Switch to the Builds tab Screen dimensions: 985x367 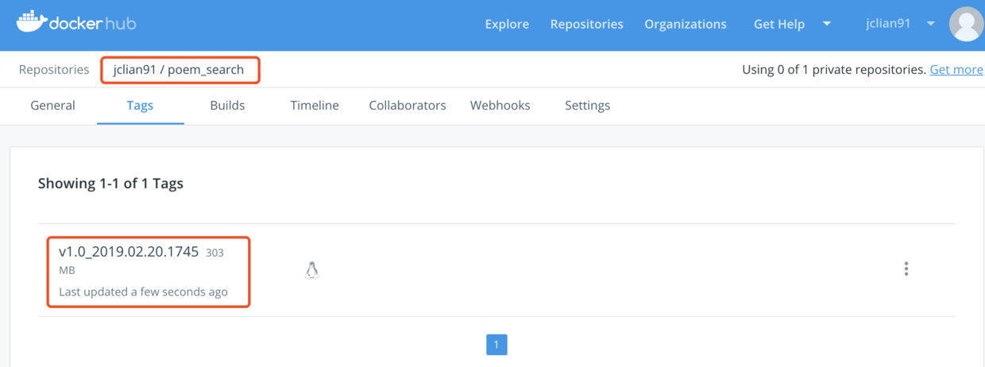tap(227, 105)
